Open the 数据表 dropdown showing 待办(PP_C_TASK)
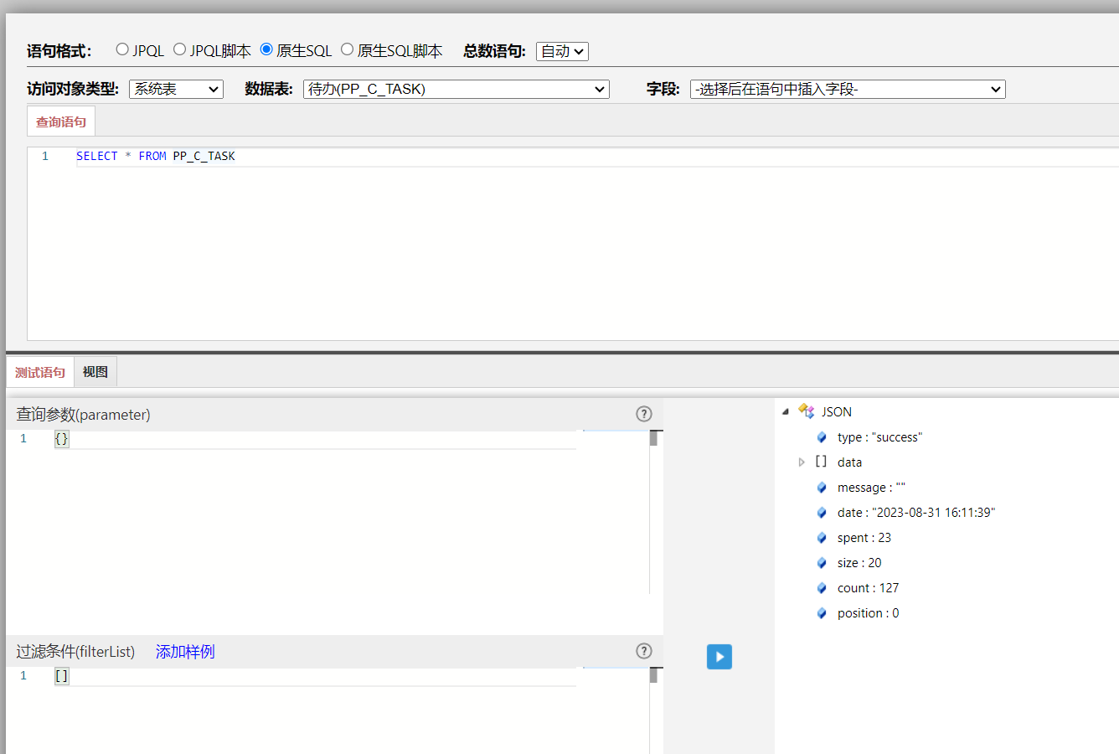Image resolution: width=1119 pixels, height=754 pixels. click(x=456, y=89)
